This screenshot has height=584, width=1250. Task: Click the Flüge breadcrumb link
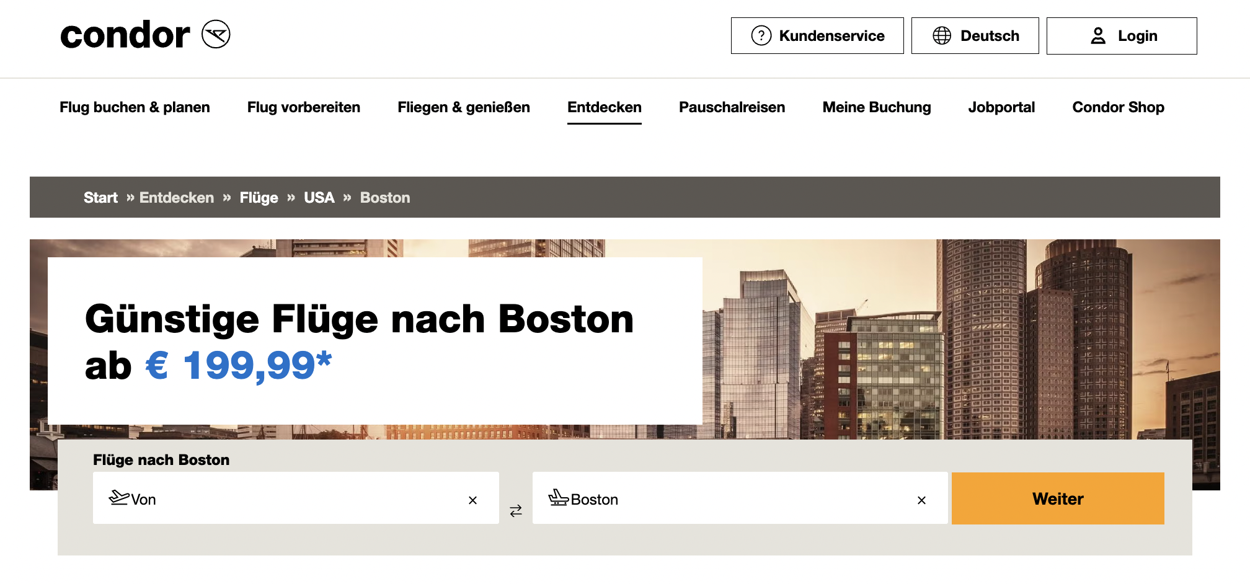point(259,198)
